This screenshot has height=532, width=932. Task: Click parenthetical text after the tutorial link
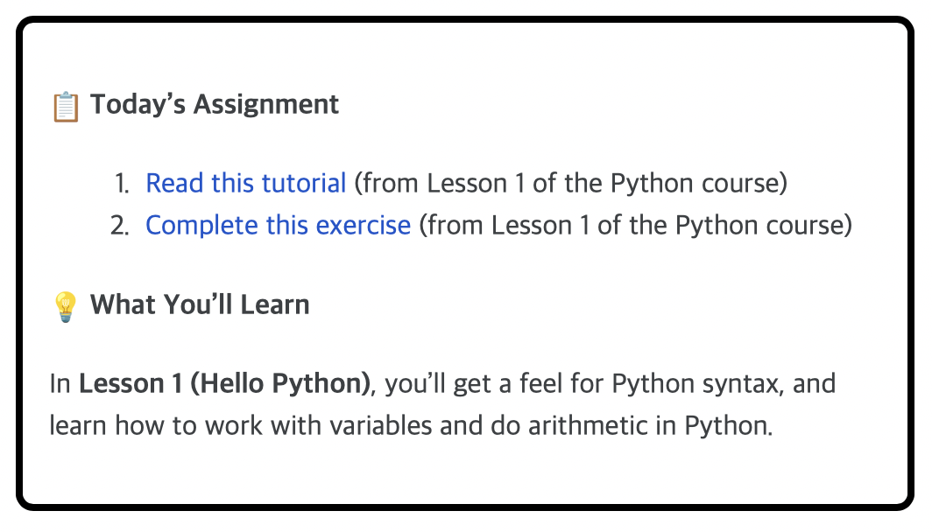[x=569, y=184]
